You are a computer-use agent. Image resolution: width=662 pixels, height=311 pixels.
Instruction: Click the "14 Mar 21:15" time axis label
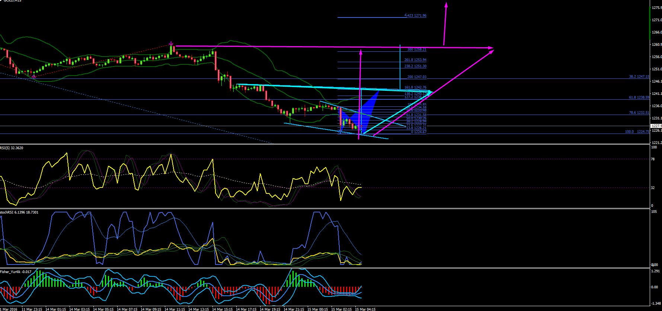pyautogui.click(x=294, y=309)
